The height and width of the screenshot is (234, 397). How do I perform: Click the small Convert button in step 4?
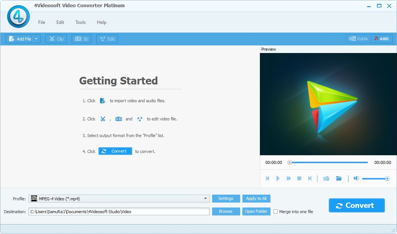[115, 151]
